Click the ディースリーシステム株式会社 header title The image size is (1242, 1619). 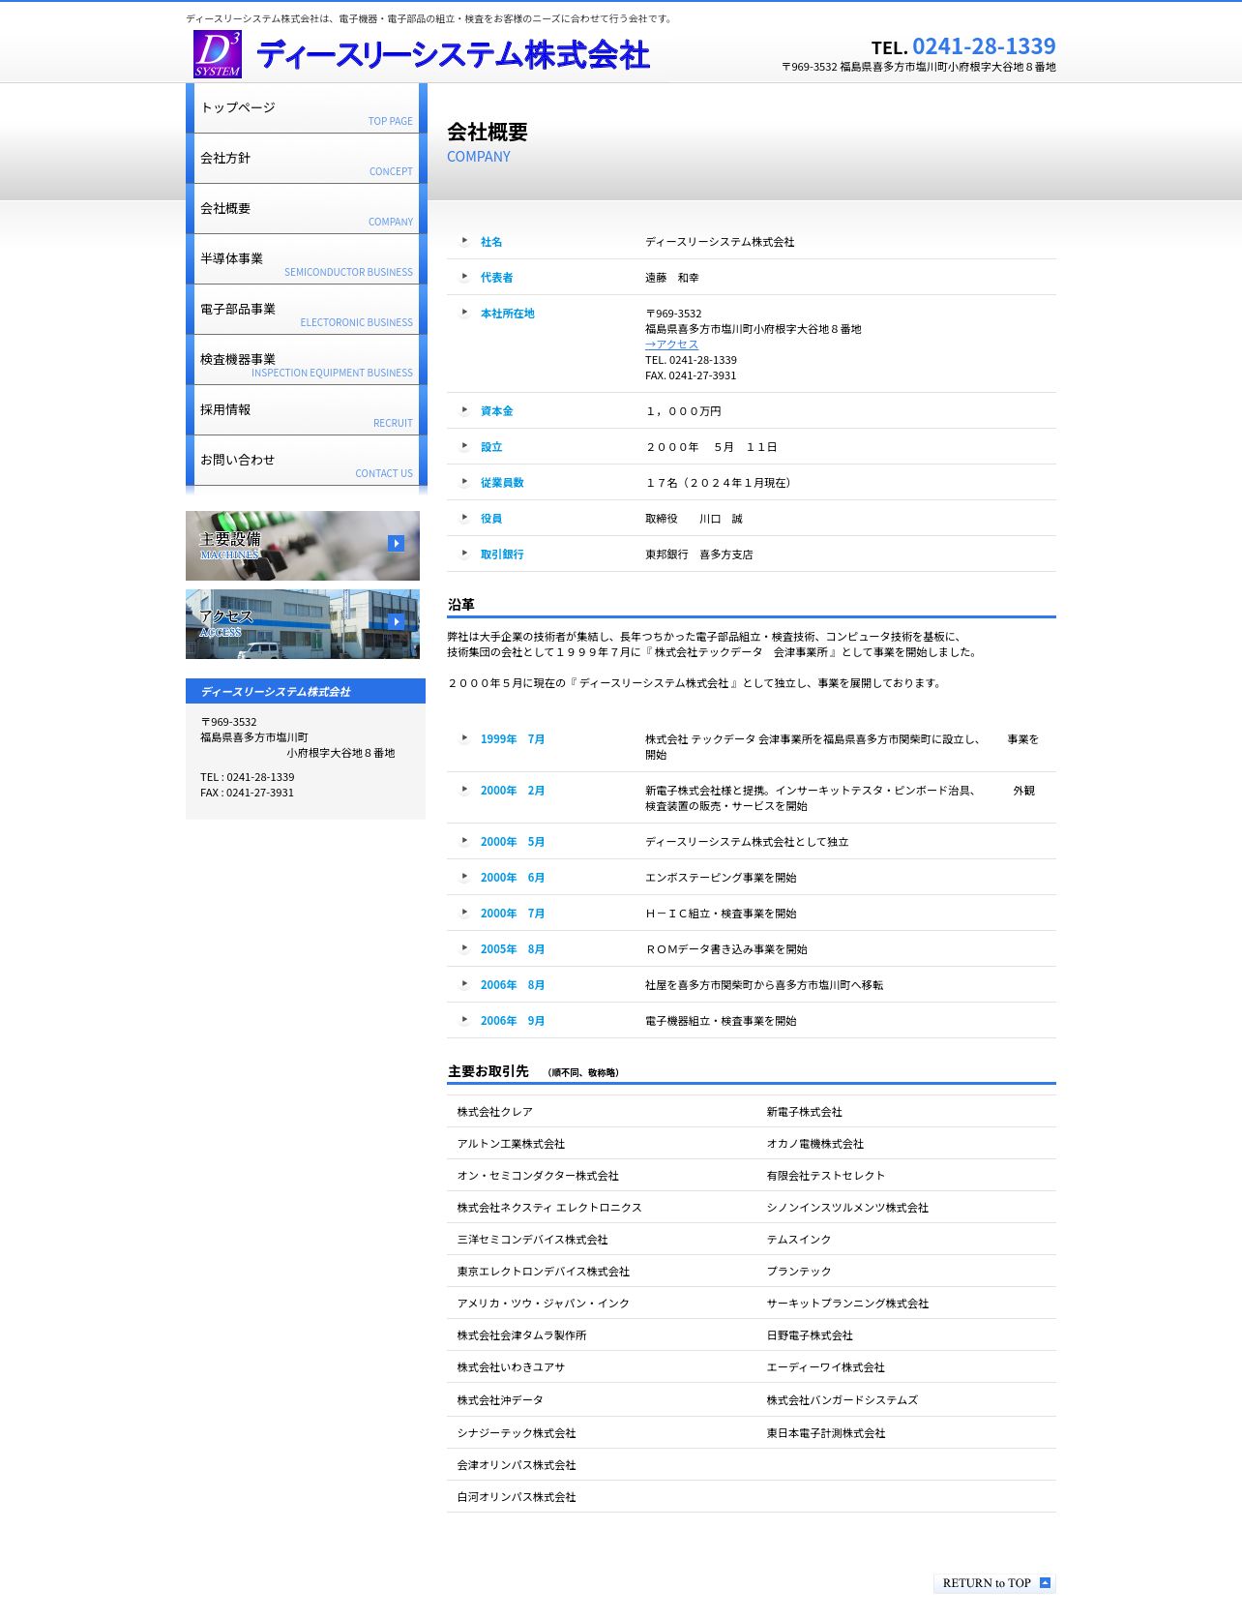tap(454, 55)
